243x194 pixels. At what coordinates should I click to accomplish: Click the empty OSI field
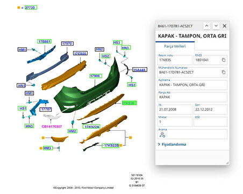click(x=210, y=121)
